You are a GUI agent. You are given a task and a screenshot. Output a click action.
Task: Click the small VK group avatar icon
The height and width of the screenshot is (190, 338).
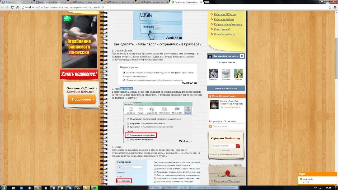tap(210, 56)
